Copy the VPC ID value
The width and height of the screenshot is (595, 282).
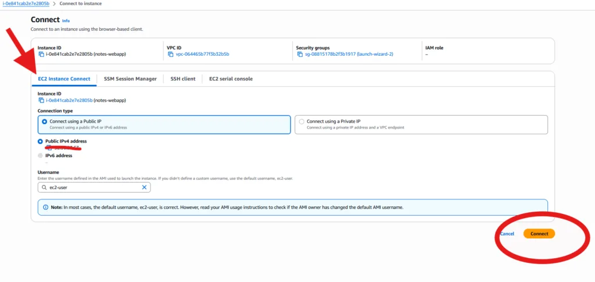point(170,54)
